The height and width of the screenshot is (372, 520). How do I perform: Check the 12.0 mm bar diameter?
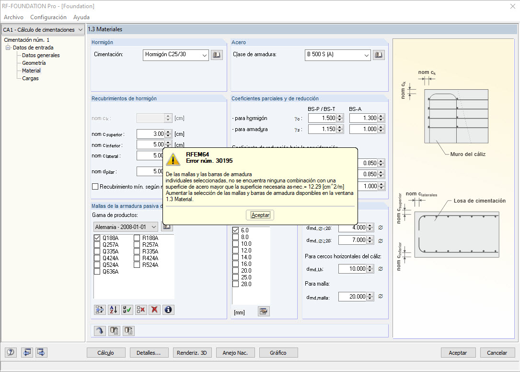coord(235,251)
